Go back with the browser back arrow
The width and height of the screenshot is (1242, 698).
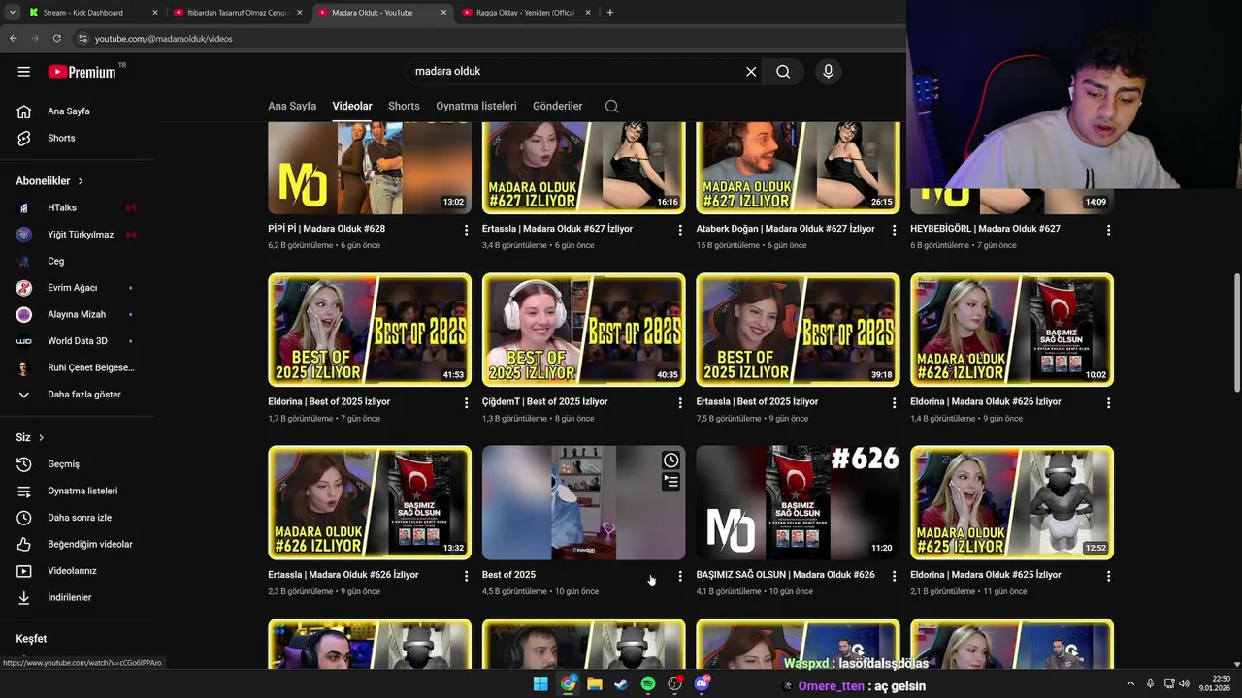[13, 38]
